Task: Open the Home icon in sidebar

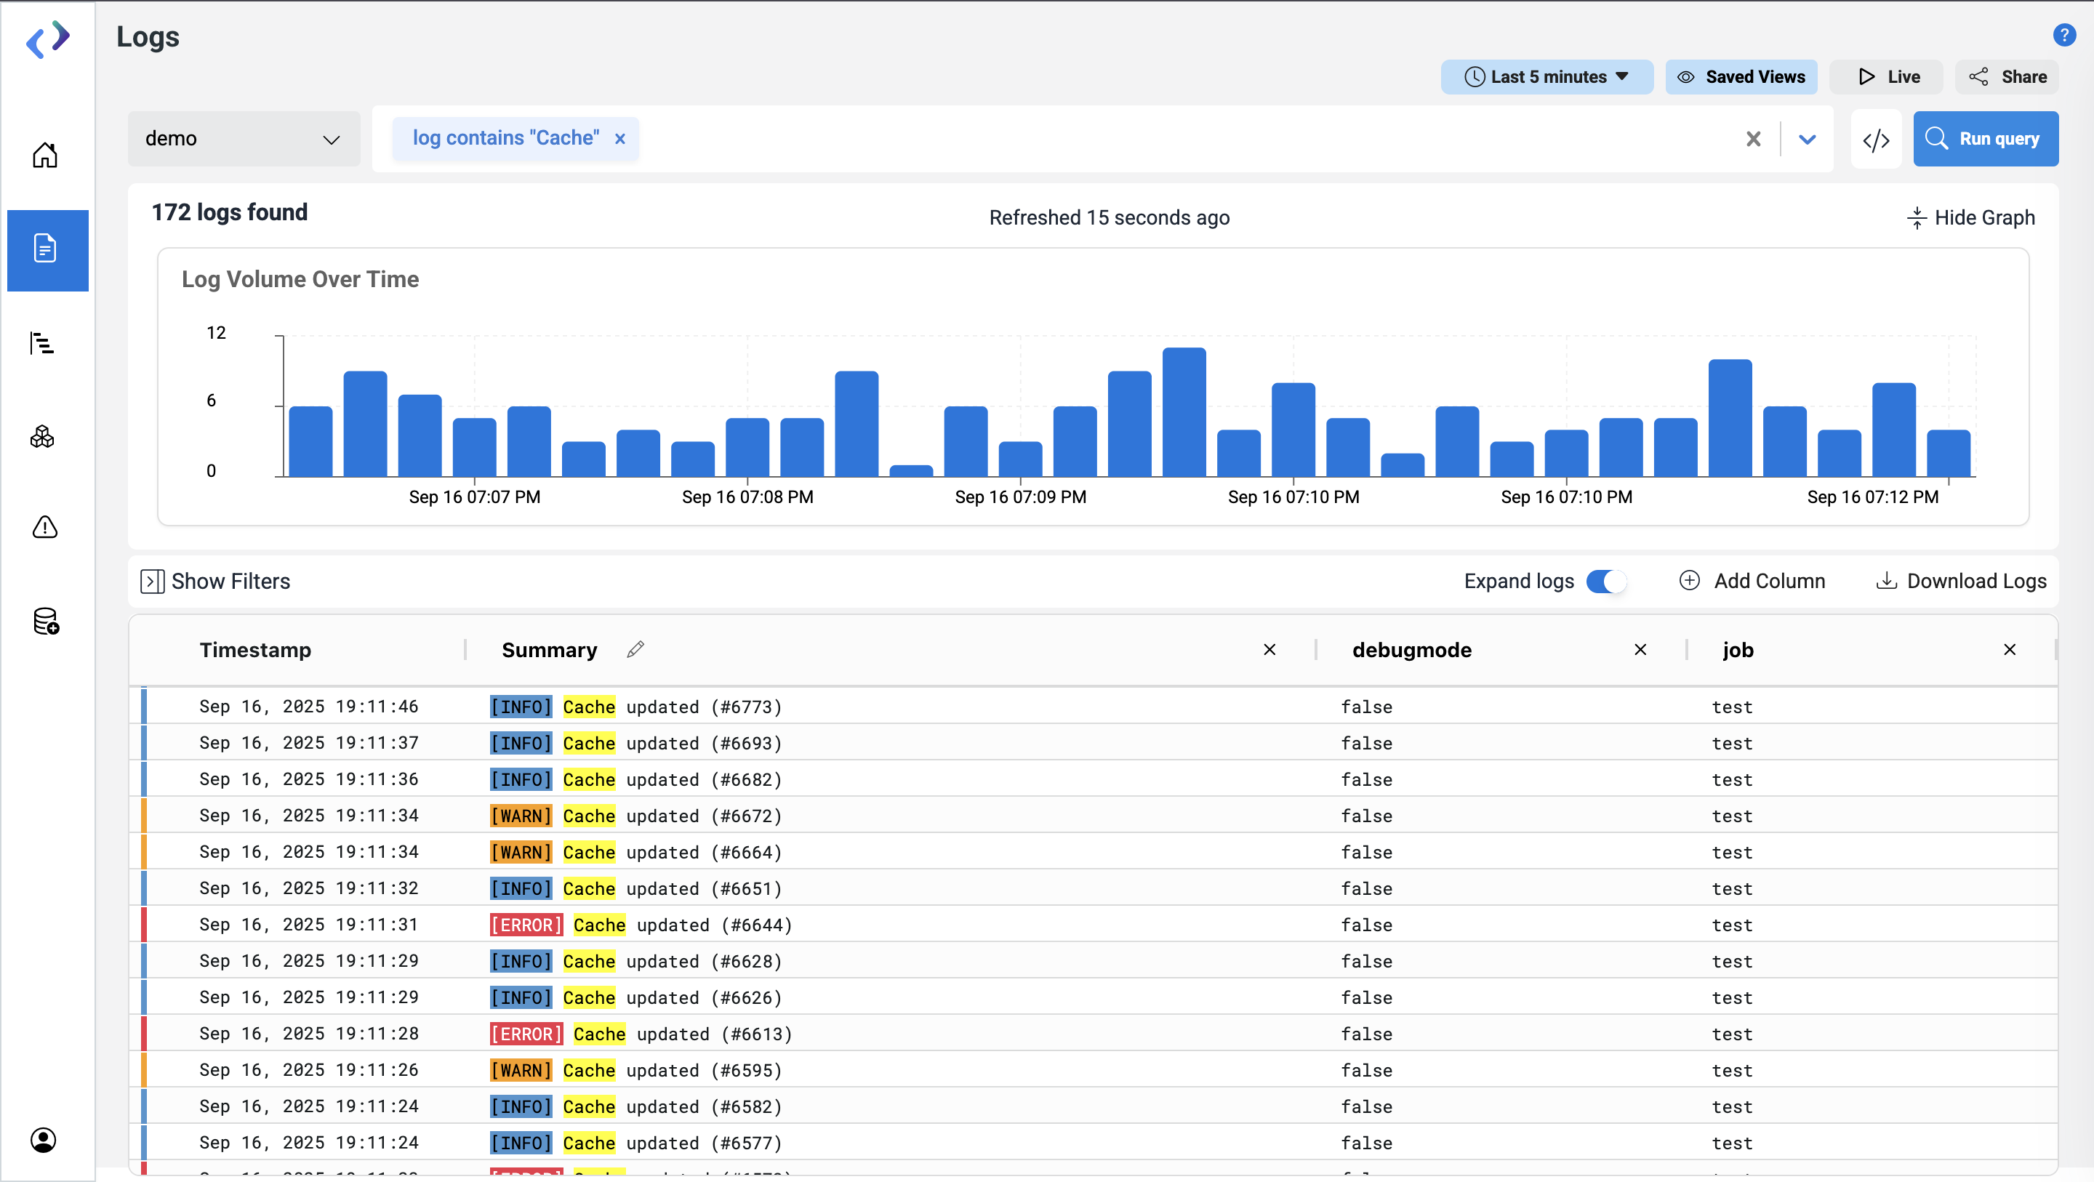Action: [44, 154]
